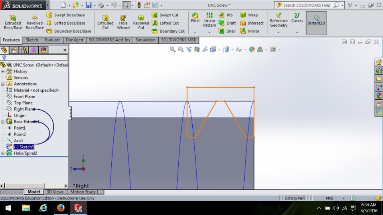383x215 pixels.
Task: Open the FeatureManager design tree tab
Action: pos(4,50)
